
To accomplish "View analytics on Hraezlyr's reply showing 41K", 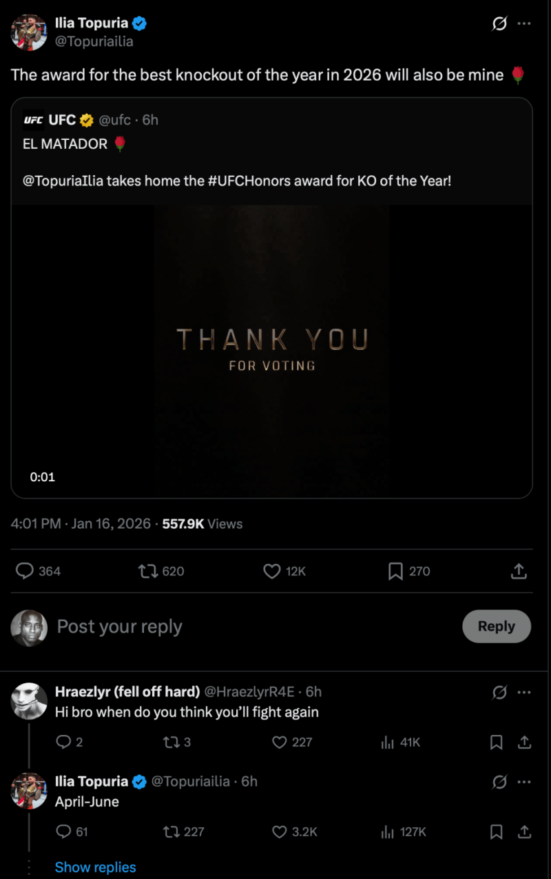I will [x=388, y=742].
